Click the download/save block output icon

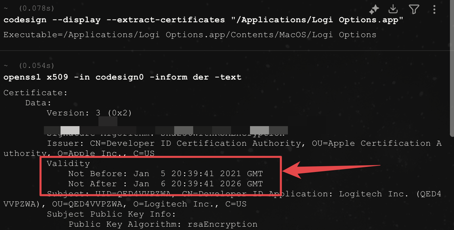click(393, 9)
